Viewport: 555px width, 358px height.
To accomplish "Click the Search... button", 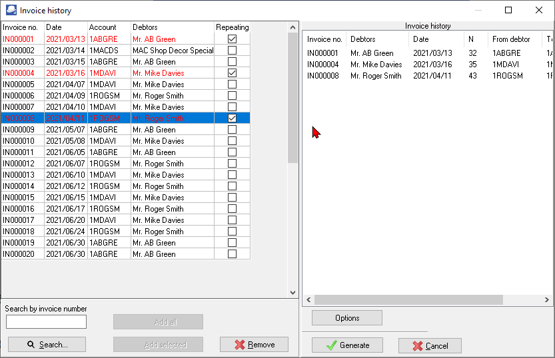I will coord(47,345).
